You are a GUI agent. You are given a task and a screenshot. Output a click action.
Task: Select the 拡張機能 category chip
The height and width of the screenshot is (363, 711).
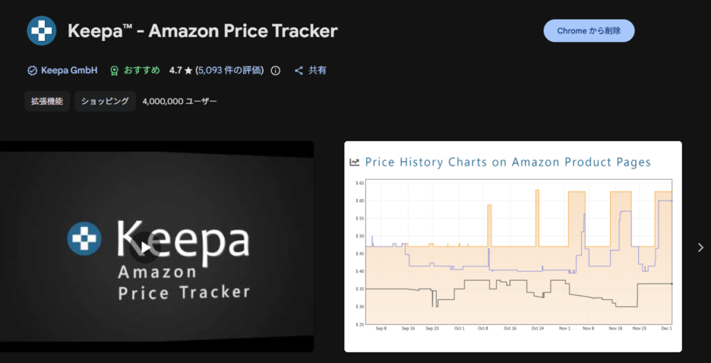(47, 101)
